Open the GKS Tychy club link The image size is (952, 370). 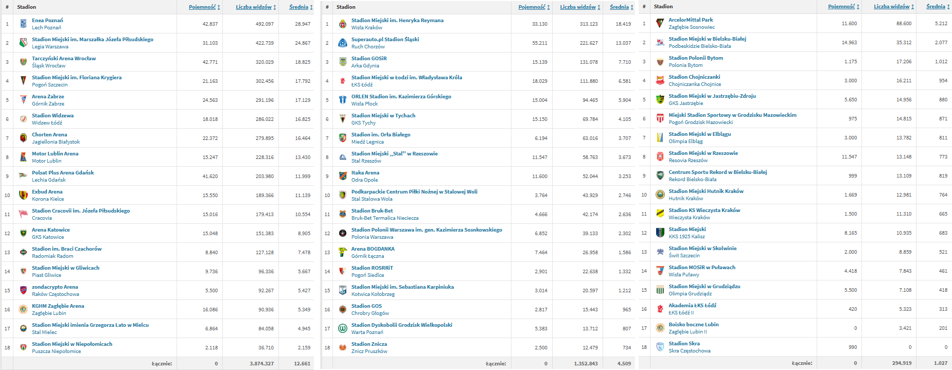(x=363, y=123)
